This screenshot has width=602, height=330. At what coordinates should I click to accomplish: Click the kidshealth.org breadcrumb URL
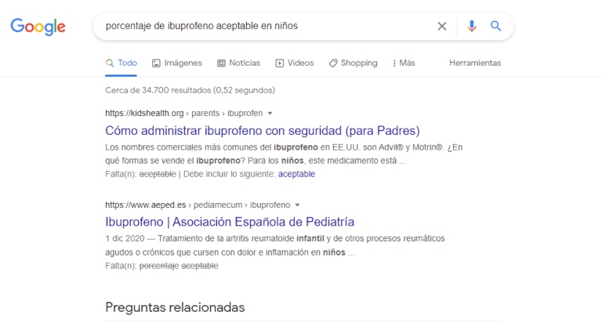click(x=184, y=113)
